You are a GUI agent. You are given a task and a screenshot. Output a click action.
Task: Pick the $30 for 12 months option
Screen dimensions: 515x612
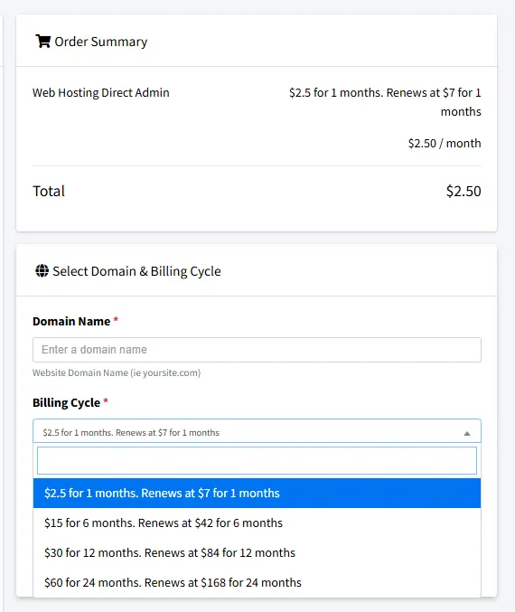[x=257, y=552]
